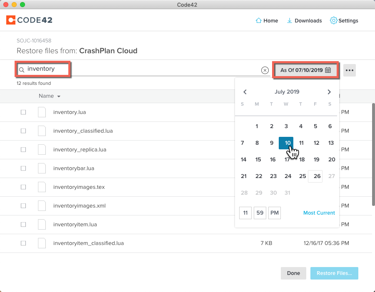This screenshot has width=375, height=292.
Task: Pick July 1 in the calendar
Action: (x=257, y=126)
